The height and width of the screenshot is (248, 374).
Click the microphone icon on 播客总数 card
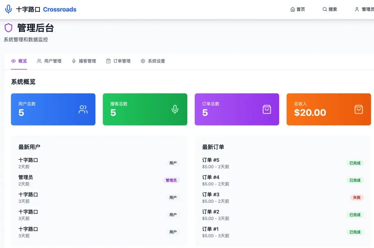point(175,109)
